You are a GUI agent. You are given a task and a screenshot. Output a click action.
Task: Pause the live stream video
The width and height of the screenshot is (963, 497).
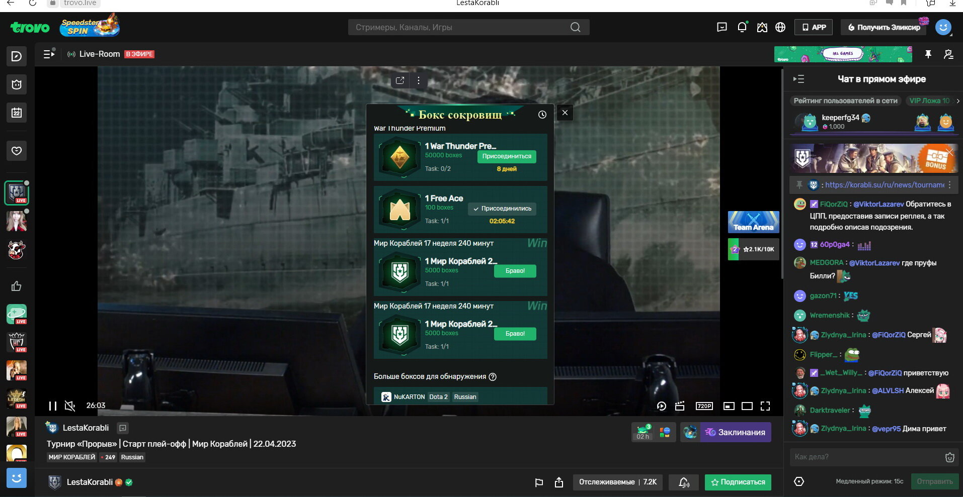(53, 406)
